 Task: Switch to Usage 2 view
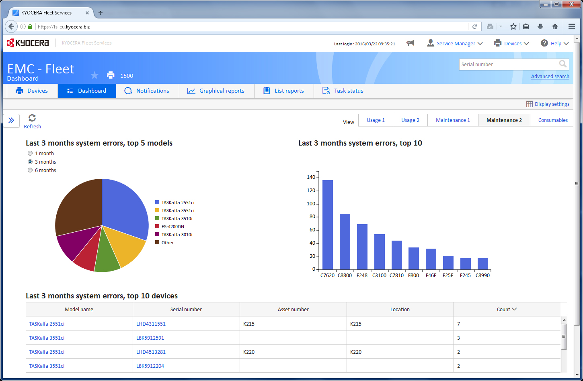click(x=410, y=120)
